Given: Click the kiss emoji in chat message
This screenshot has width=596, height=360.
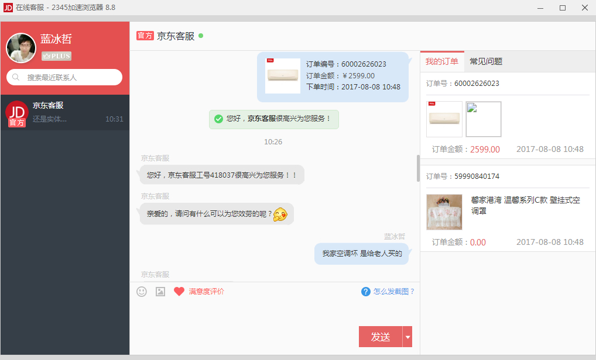Looking at the screenshot, I should (280, 214).
